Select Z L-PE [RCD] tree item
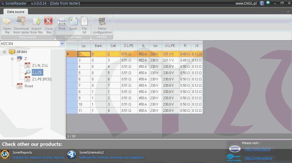 click(x=41, y=79)
